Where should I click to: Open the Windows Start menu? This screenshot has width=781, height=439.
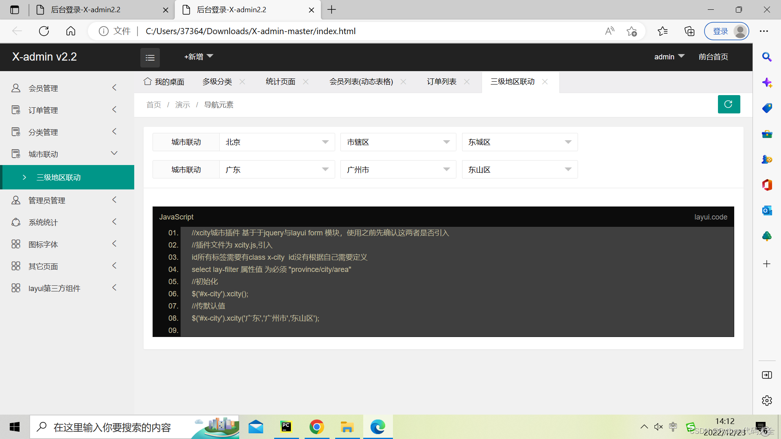15,427
